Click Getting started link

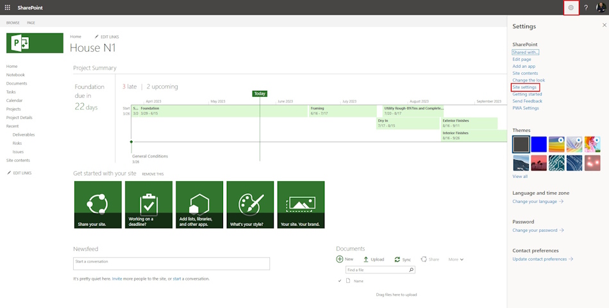527,94
